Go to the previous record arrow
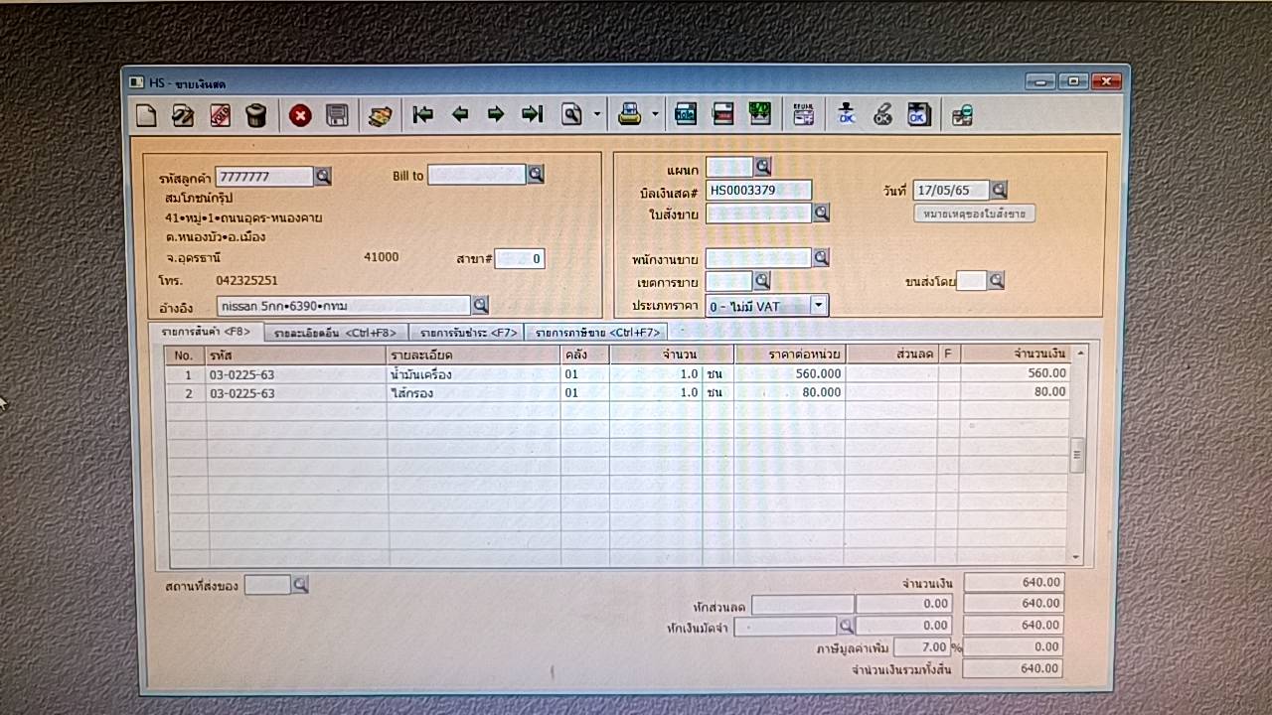1272x715 pixels. 459,115
